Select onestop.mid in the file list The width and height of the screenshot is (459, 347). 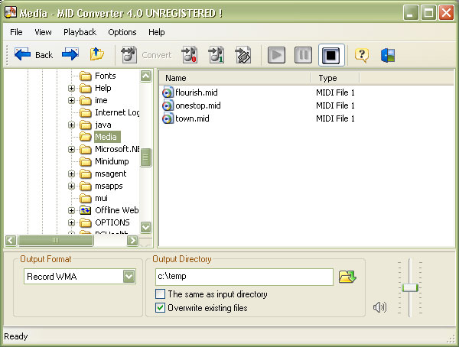click(x=198, y=105)
